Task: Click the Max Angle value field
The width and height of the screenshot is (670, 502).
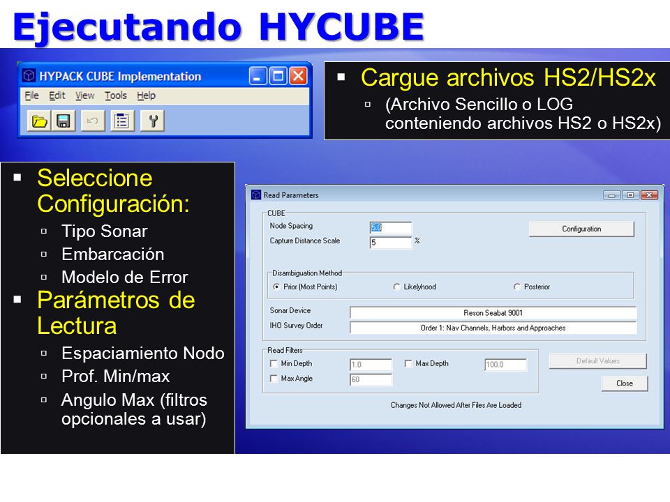Action: tap(371, 379)
